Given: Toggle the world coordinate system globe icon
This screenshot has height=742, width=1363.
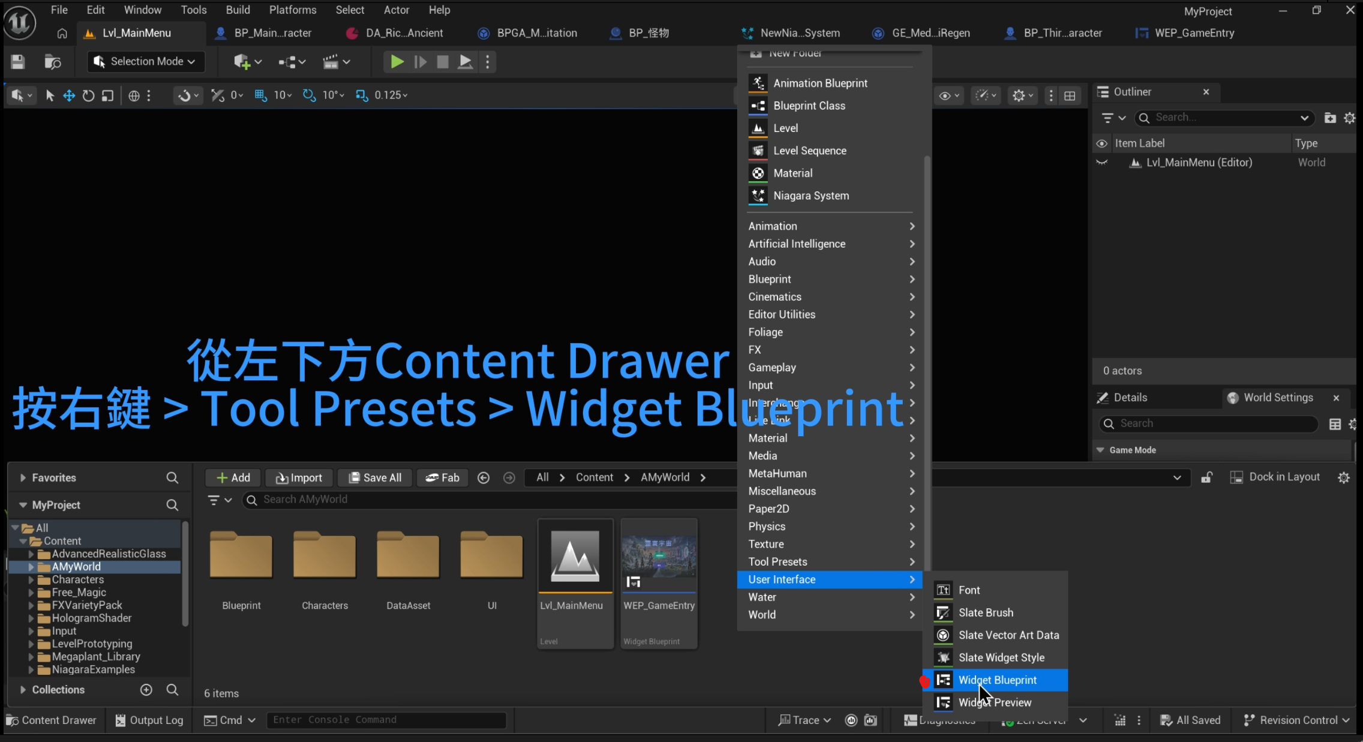Looking at the screenshot, I should coord(134,95).
